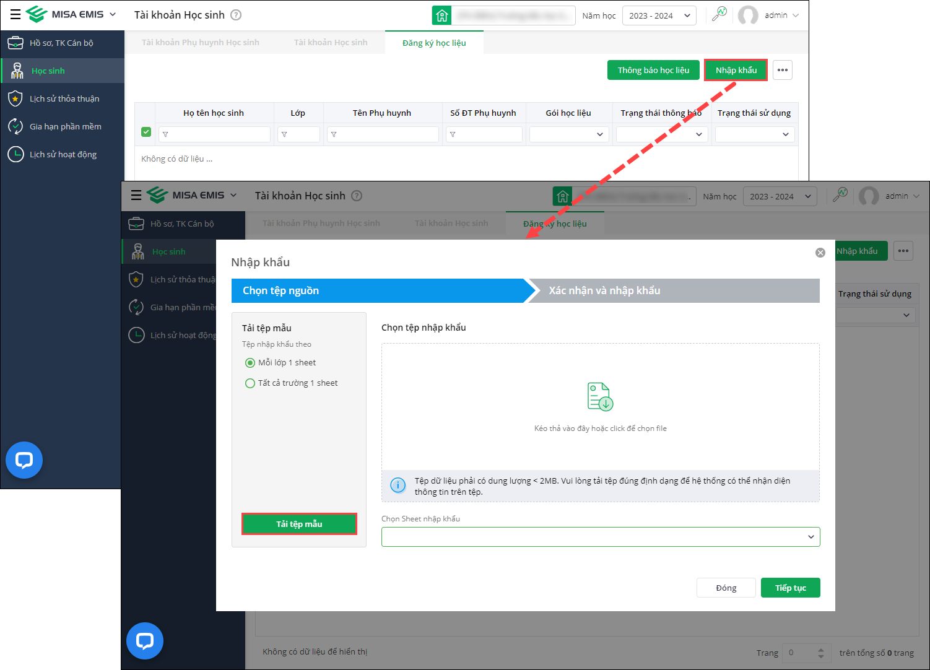
Task: Click the Học sinh student icon, back window sidebar
Action: (x=17, y=71)
